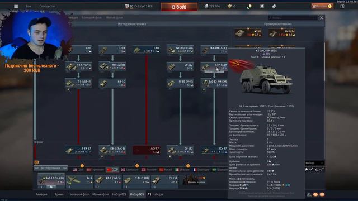
Task: Select СУ-152 in research tree
Action: 180,150
